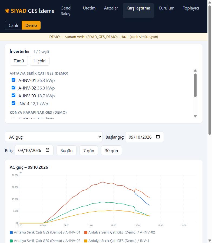Toggle the orange A-INV-02 legend swatch
This screenshot has height=243, width=212.
[86, 232]
